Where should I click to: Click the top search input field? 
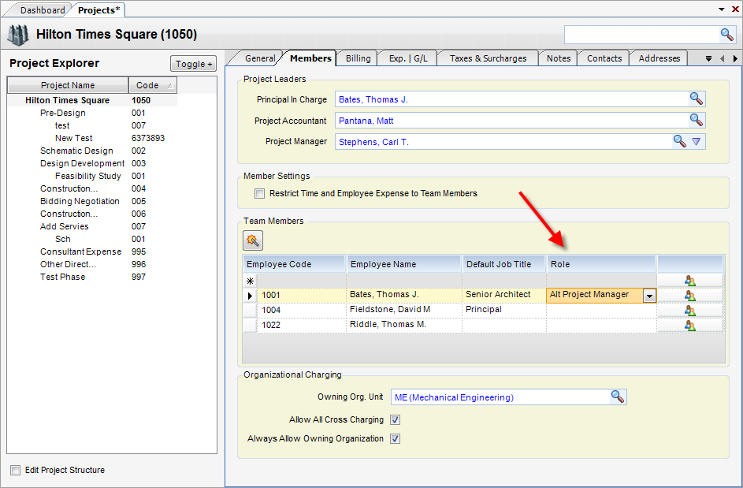pyautogui.click(x=641, y=34)
